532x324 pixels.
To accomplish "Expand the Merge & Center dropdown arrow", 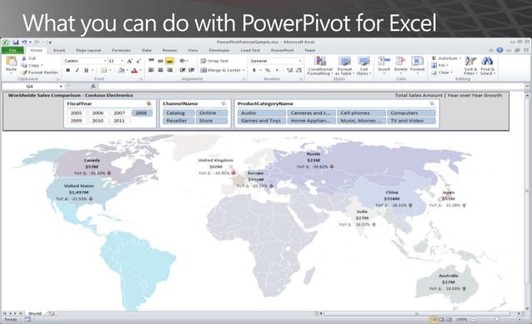I will click(243, 70).
